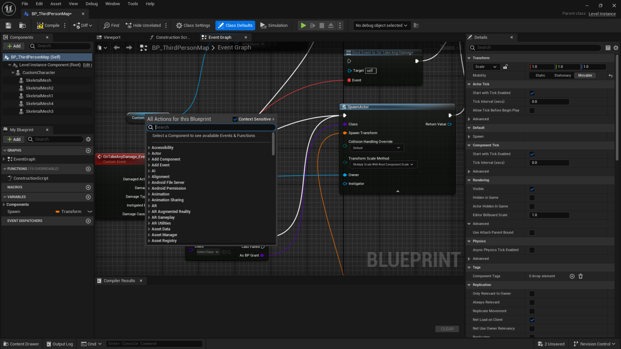Select SkeletalMesh2 in components tree

tap(40, 88)
